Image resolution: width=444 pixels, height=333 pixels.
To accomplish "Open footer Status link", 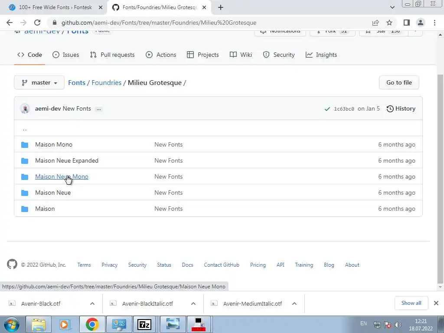I will (x=164, y=265).
